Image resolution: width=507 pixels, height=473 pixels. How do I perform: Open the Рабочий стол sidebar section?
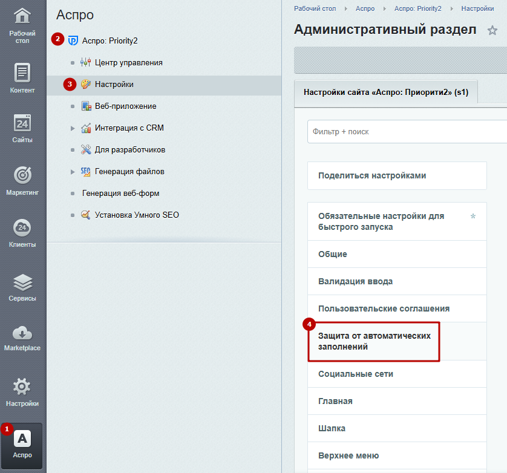click(x=22, y=26)
